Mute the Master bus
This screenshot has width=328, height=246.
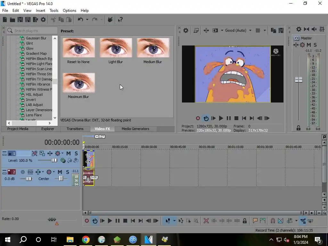click(x=309, y=45)
